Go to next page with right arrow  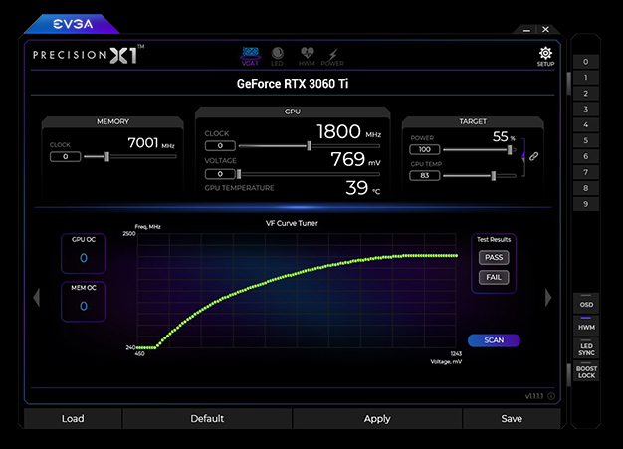[548, 298]
